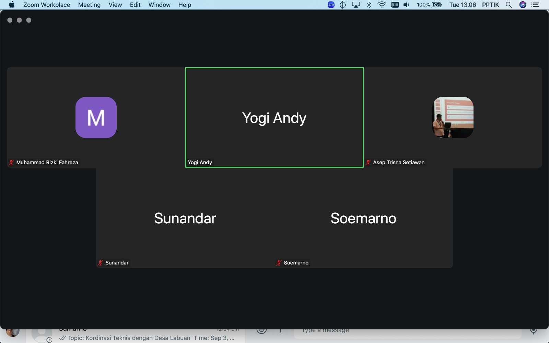Image resolution: width=549 pixels, height=343 pixels.
Task: Click Asep Trisna Setiawan name label
Action: 399,162
